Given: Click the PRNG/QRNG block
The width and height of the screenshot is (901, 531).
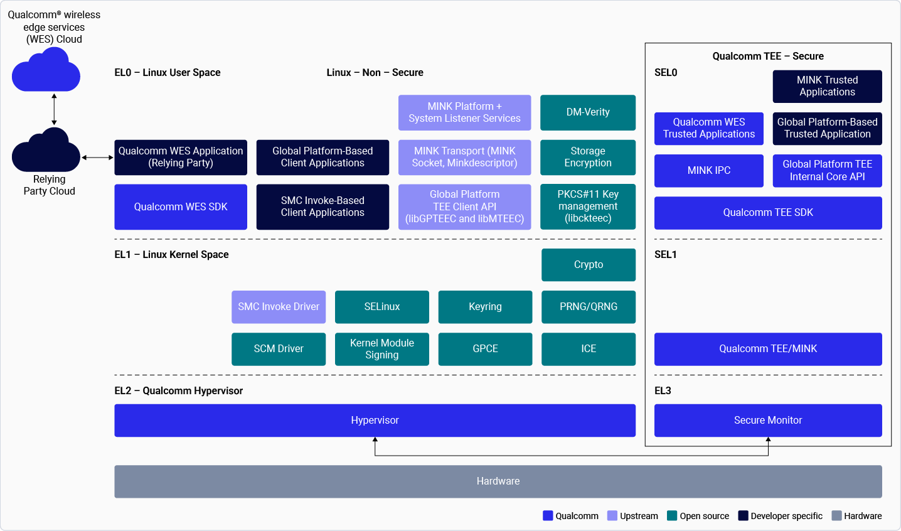Looking at the screenshot, I should (589, 307).
